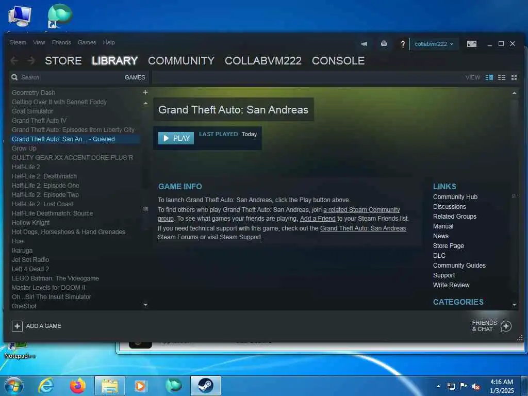
Task: Click the Steam taskbar icon
Action: click(205, 386)
